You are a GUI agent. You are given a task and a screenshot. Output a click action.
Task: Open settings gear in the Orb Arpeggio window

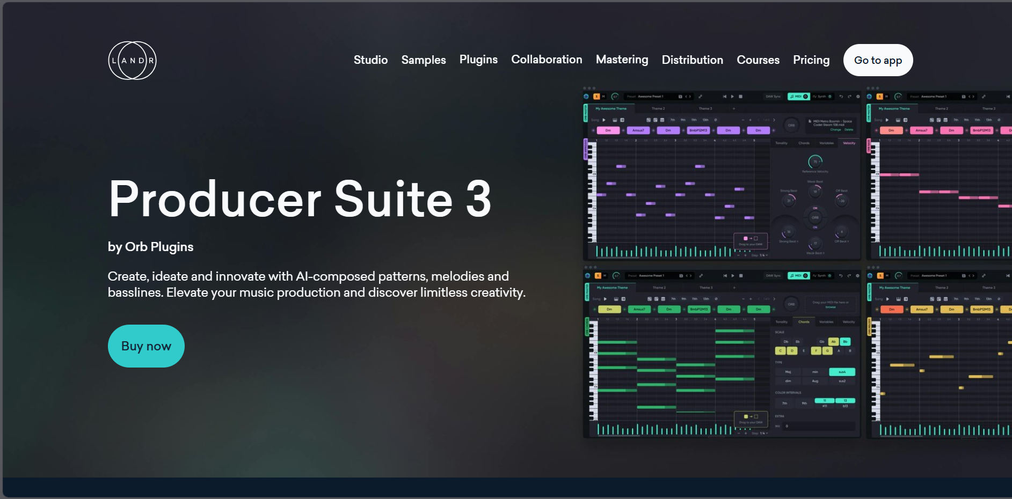tap(858, 97)
